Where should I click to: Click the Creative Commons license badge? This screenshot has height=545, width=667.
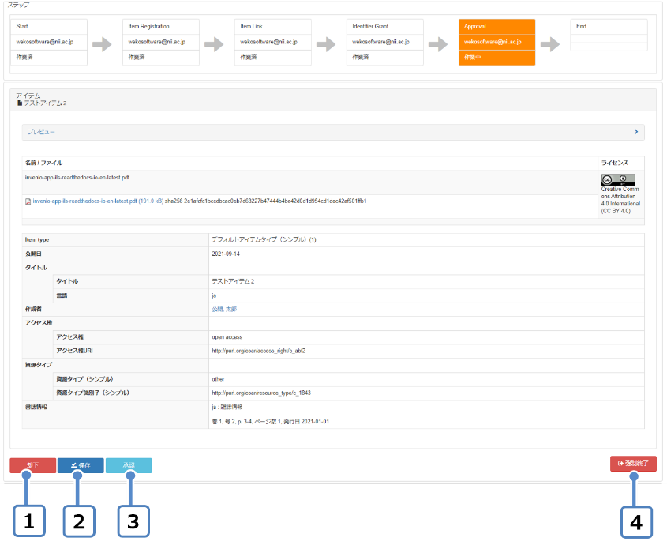pyautogui.click(x=618, y=179)
